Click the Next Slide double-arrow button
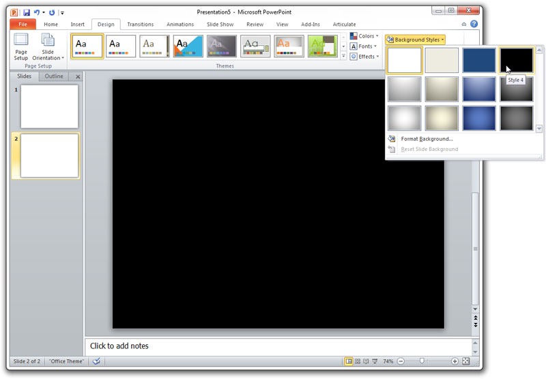The image size is (546, 379). click(x=475, y=324)
